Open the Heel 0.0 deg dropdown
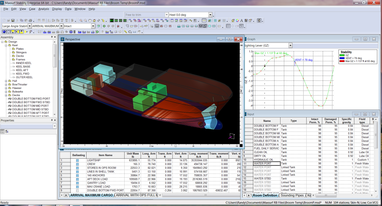382x206 pixels. click(x=210, y=15)
